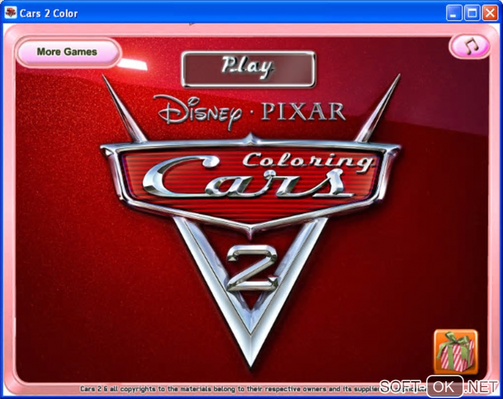The height and width of the screenshot is (399, 503).
Task: Close the Cars 2 Color window
Action: [490, 13]
